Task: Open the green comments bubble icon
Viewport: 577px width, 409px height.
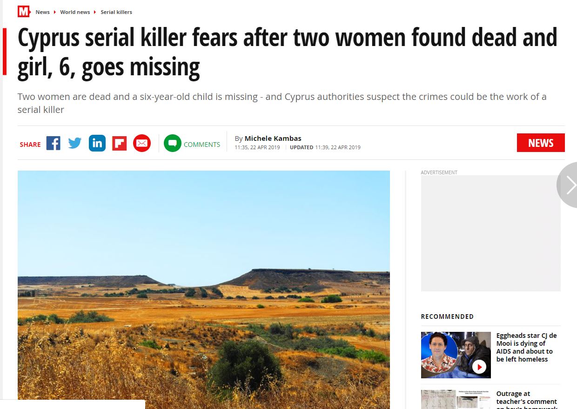Action: [x=172, y=143]
